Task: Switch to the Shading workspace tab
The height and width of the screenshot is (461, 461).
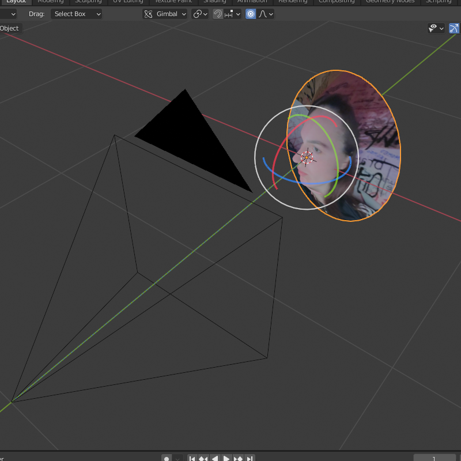Action: pos(214,2)
